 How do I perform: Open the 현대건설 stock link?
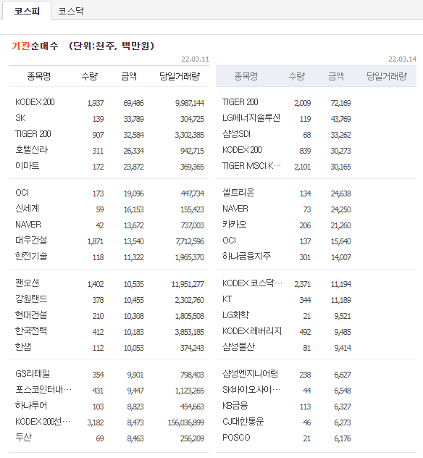[x=31, y=315]
